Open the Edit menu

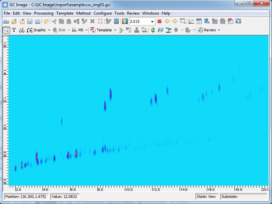click(x=16, y=13)
